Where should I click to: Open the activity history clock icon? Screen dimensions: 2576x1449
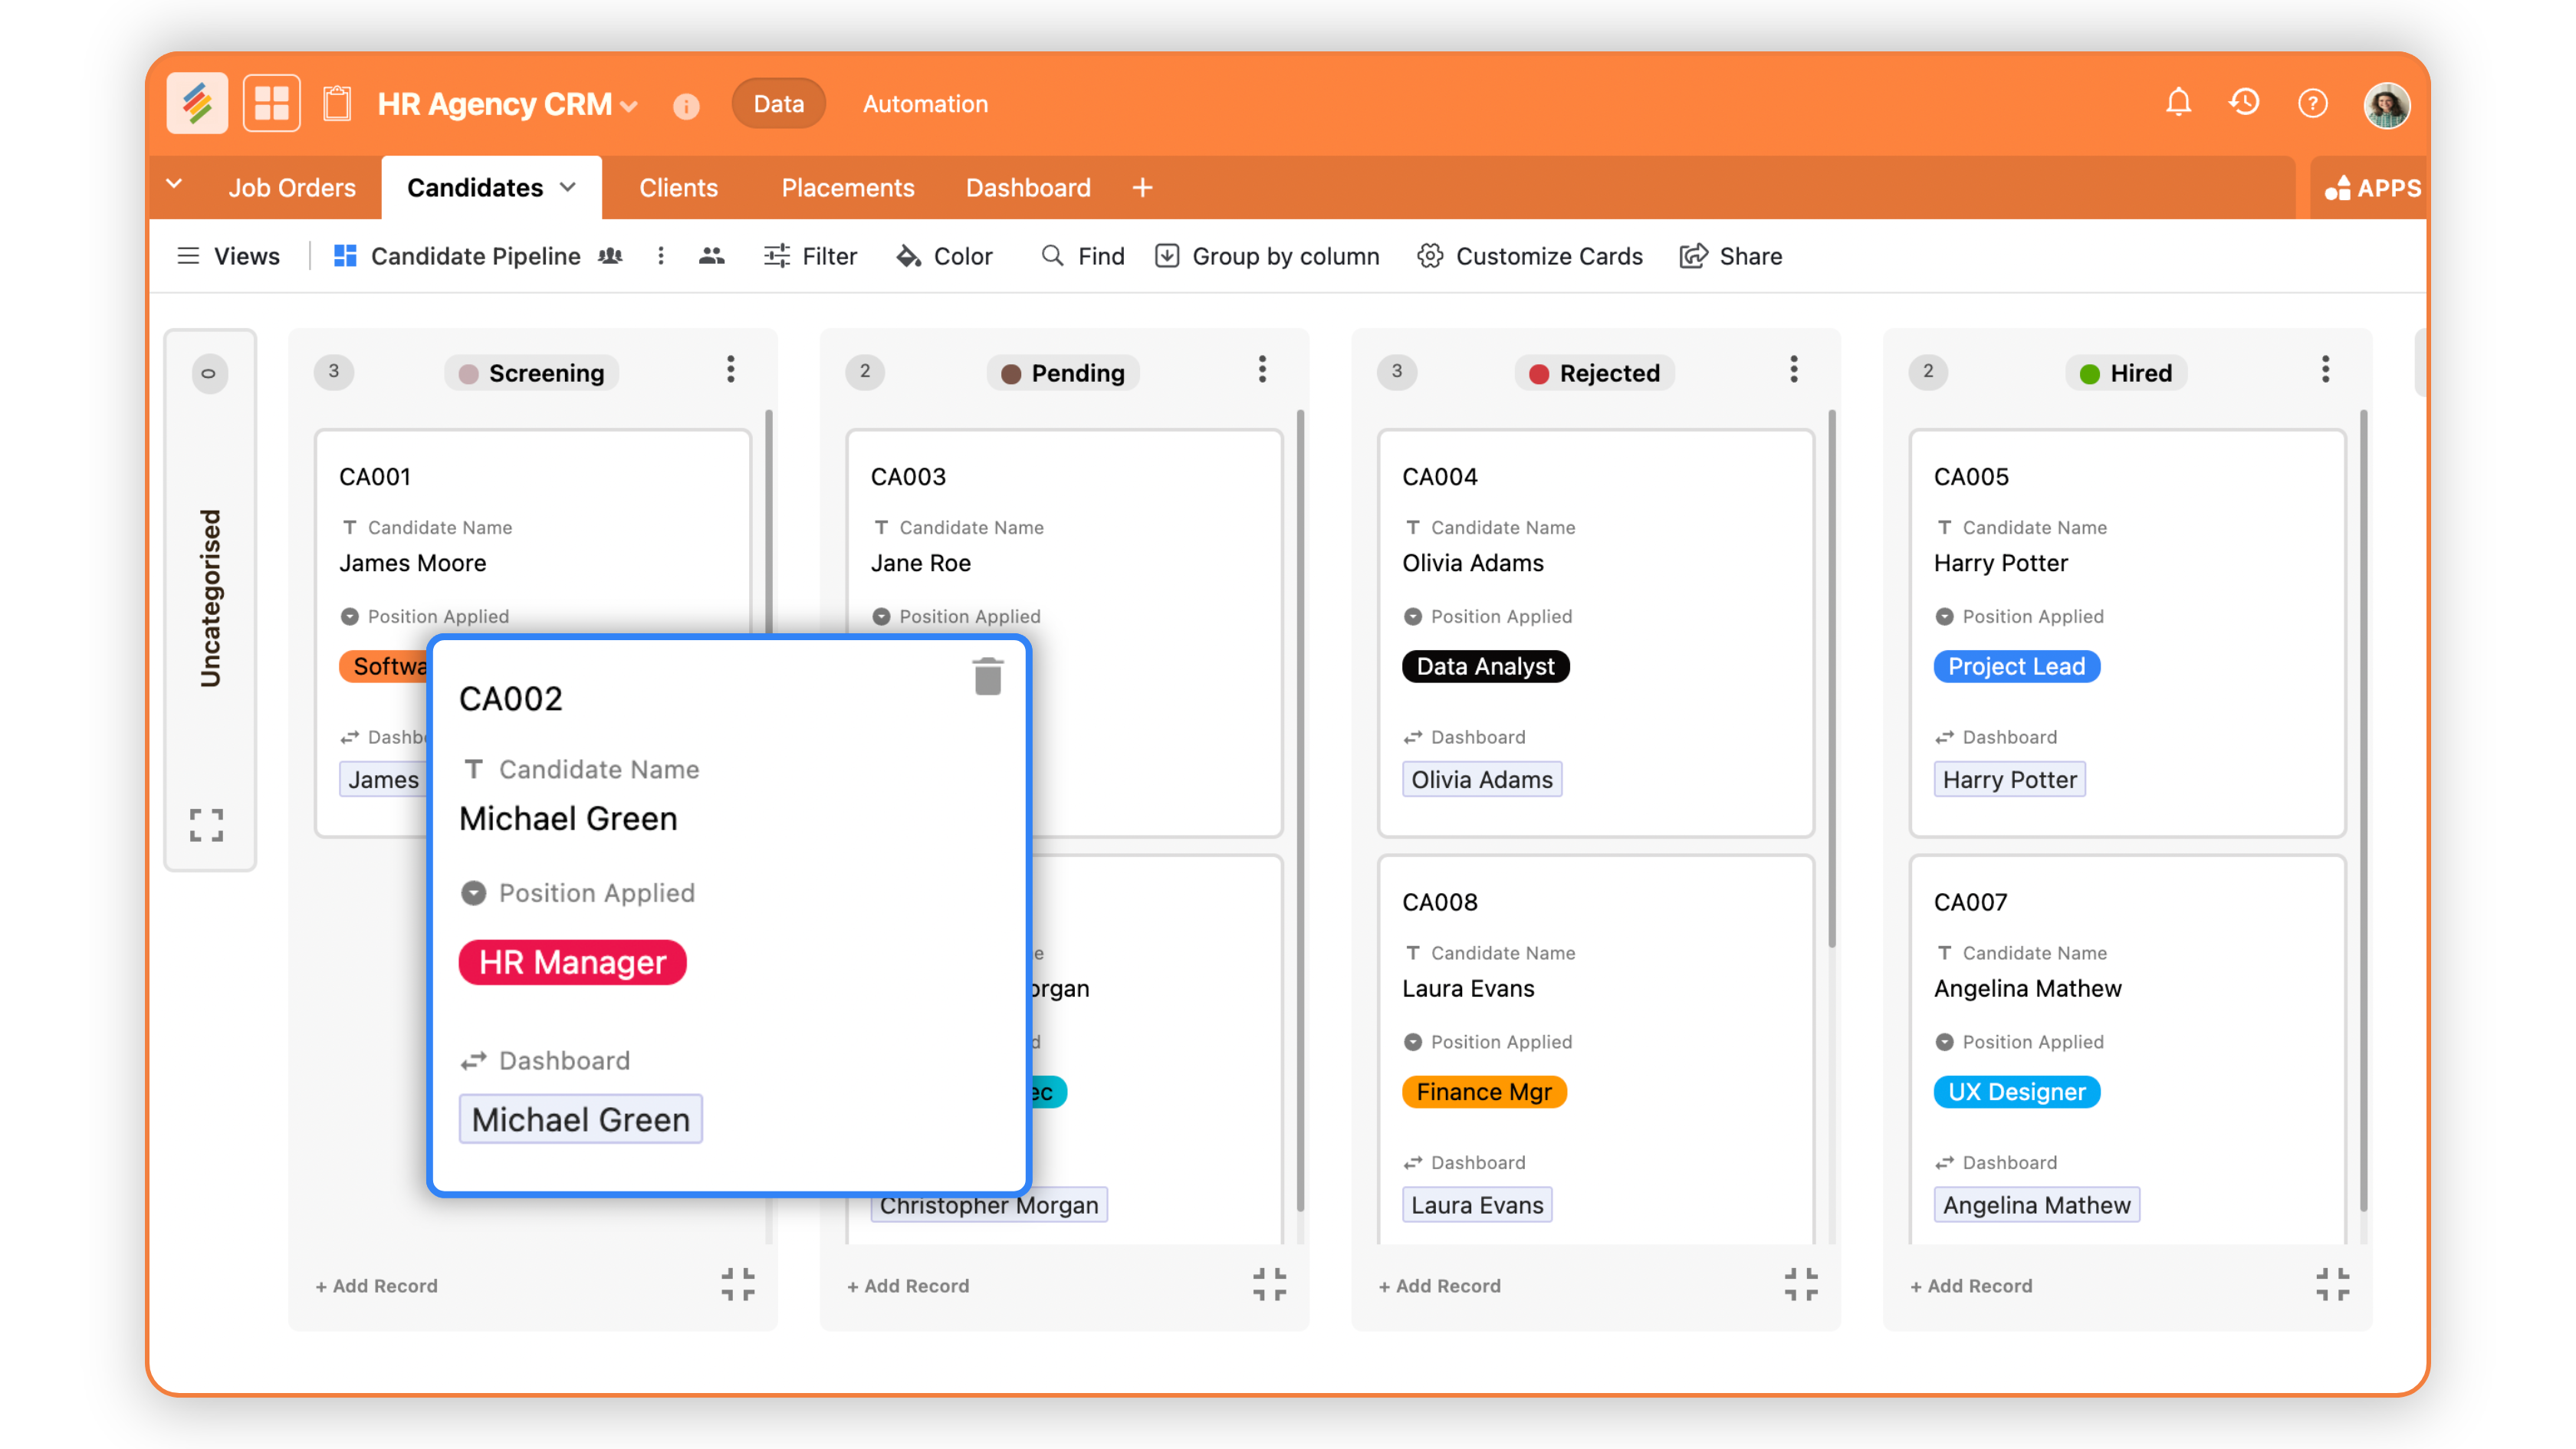click(2244, 103)
